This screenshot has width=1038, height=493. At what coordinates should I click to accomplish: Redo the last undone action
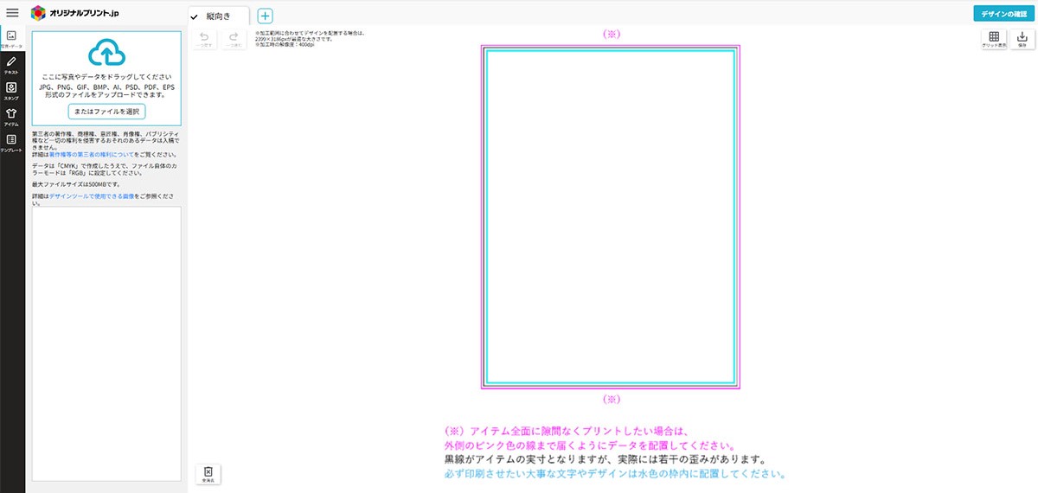(233, 40)
